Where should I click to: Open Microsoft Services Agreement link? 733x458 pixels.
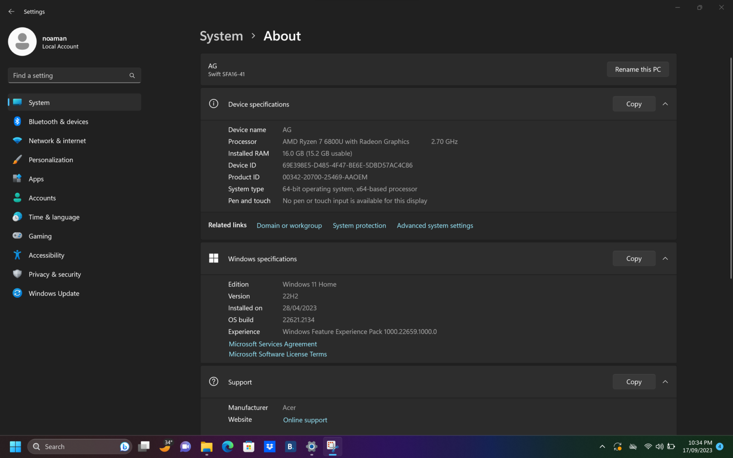[x=273, y=344]
